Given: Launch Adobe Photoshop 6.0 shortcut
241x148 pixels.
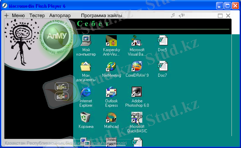Looking at the screenshot, I should pos(137,92).
